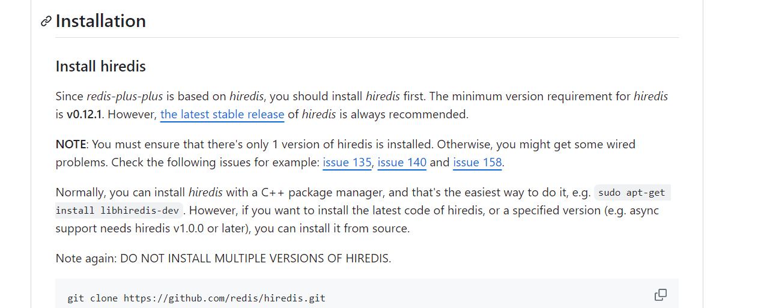This screenshot has width=761, height=308.
Task: Click the bold NOTE label
Action: click(x=71, y=144)
